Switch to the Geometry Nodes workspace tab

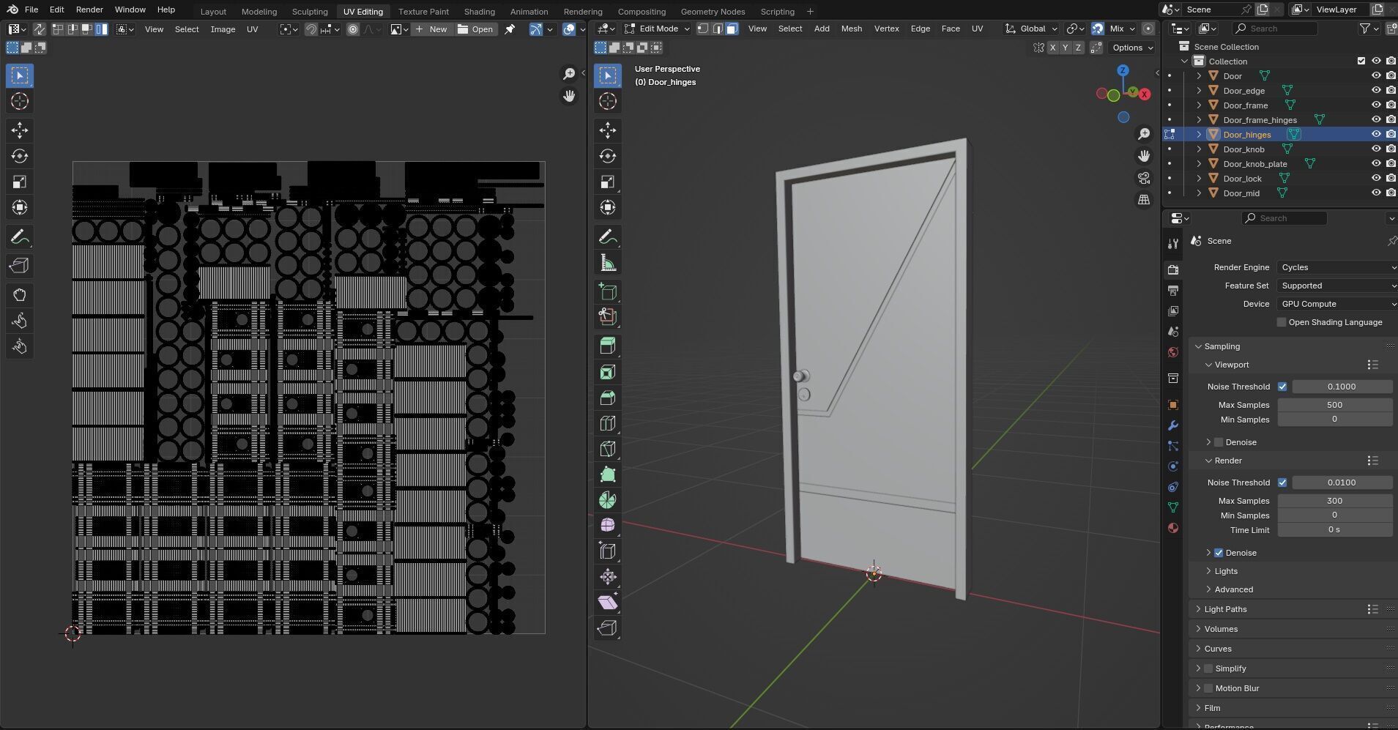click(713, 12)
